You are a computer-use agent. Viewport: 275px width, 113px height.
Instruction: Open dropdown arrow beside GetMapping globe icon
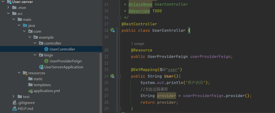[164, 70]
